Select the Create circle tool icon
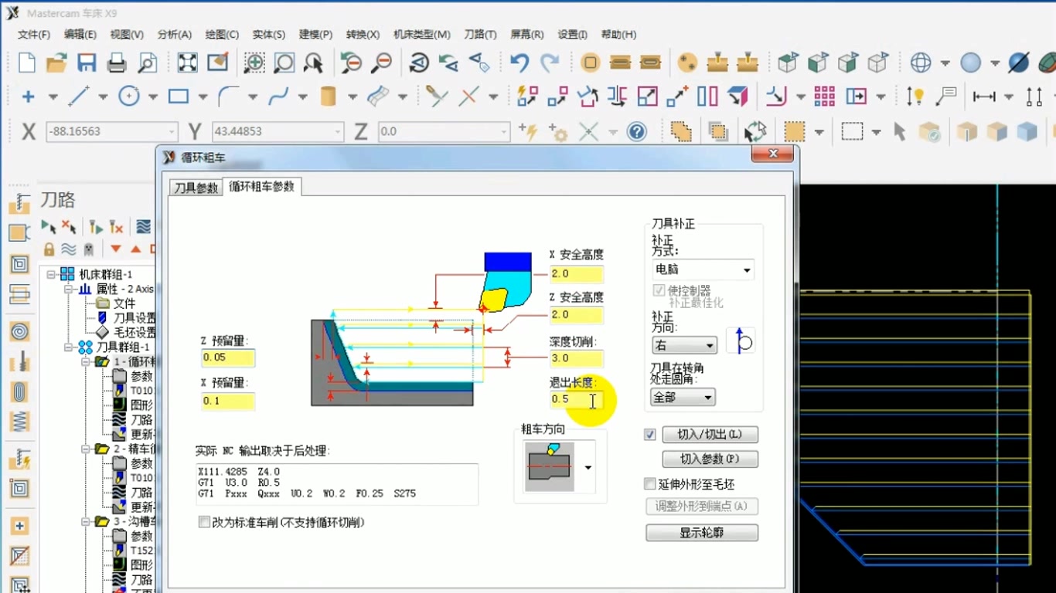1056x593 pixels. (x=128, y=97)
